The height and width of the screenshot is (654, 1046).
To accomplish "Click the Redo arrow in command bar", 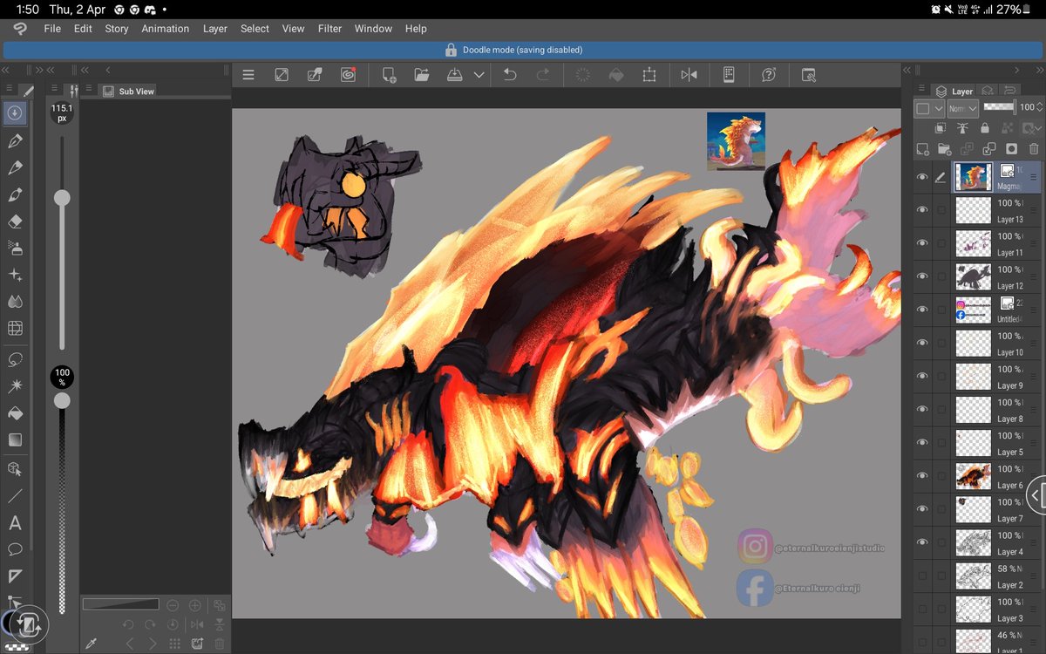I will tap(543, 75).
